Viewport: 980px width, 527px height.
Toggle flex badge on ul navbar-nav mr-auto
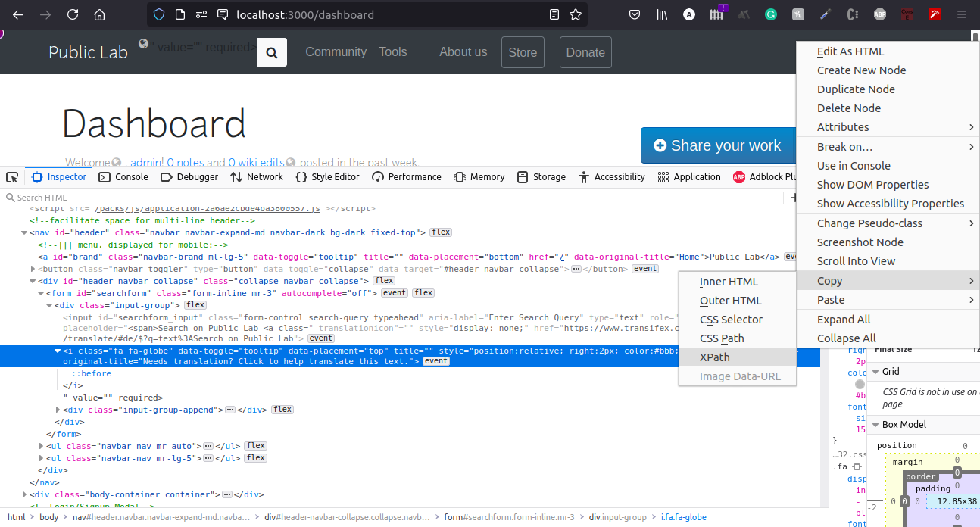point(256,446)
